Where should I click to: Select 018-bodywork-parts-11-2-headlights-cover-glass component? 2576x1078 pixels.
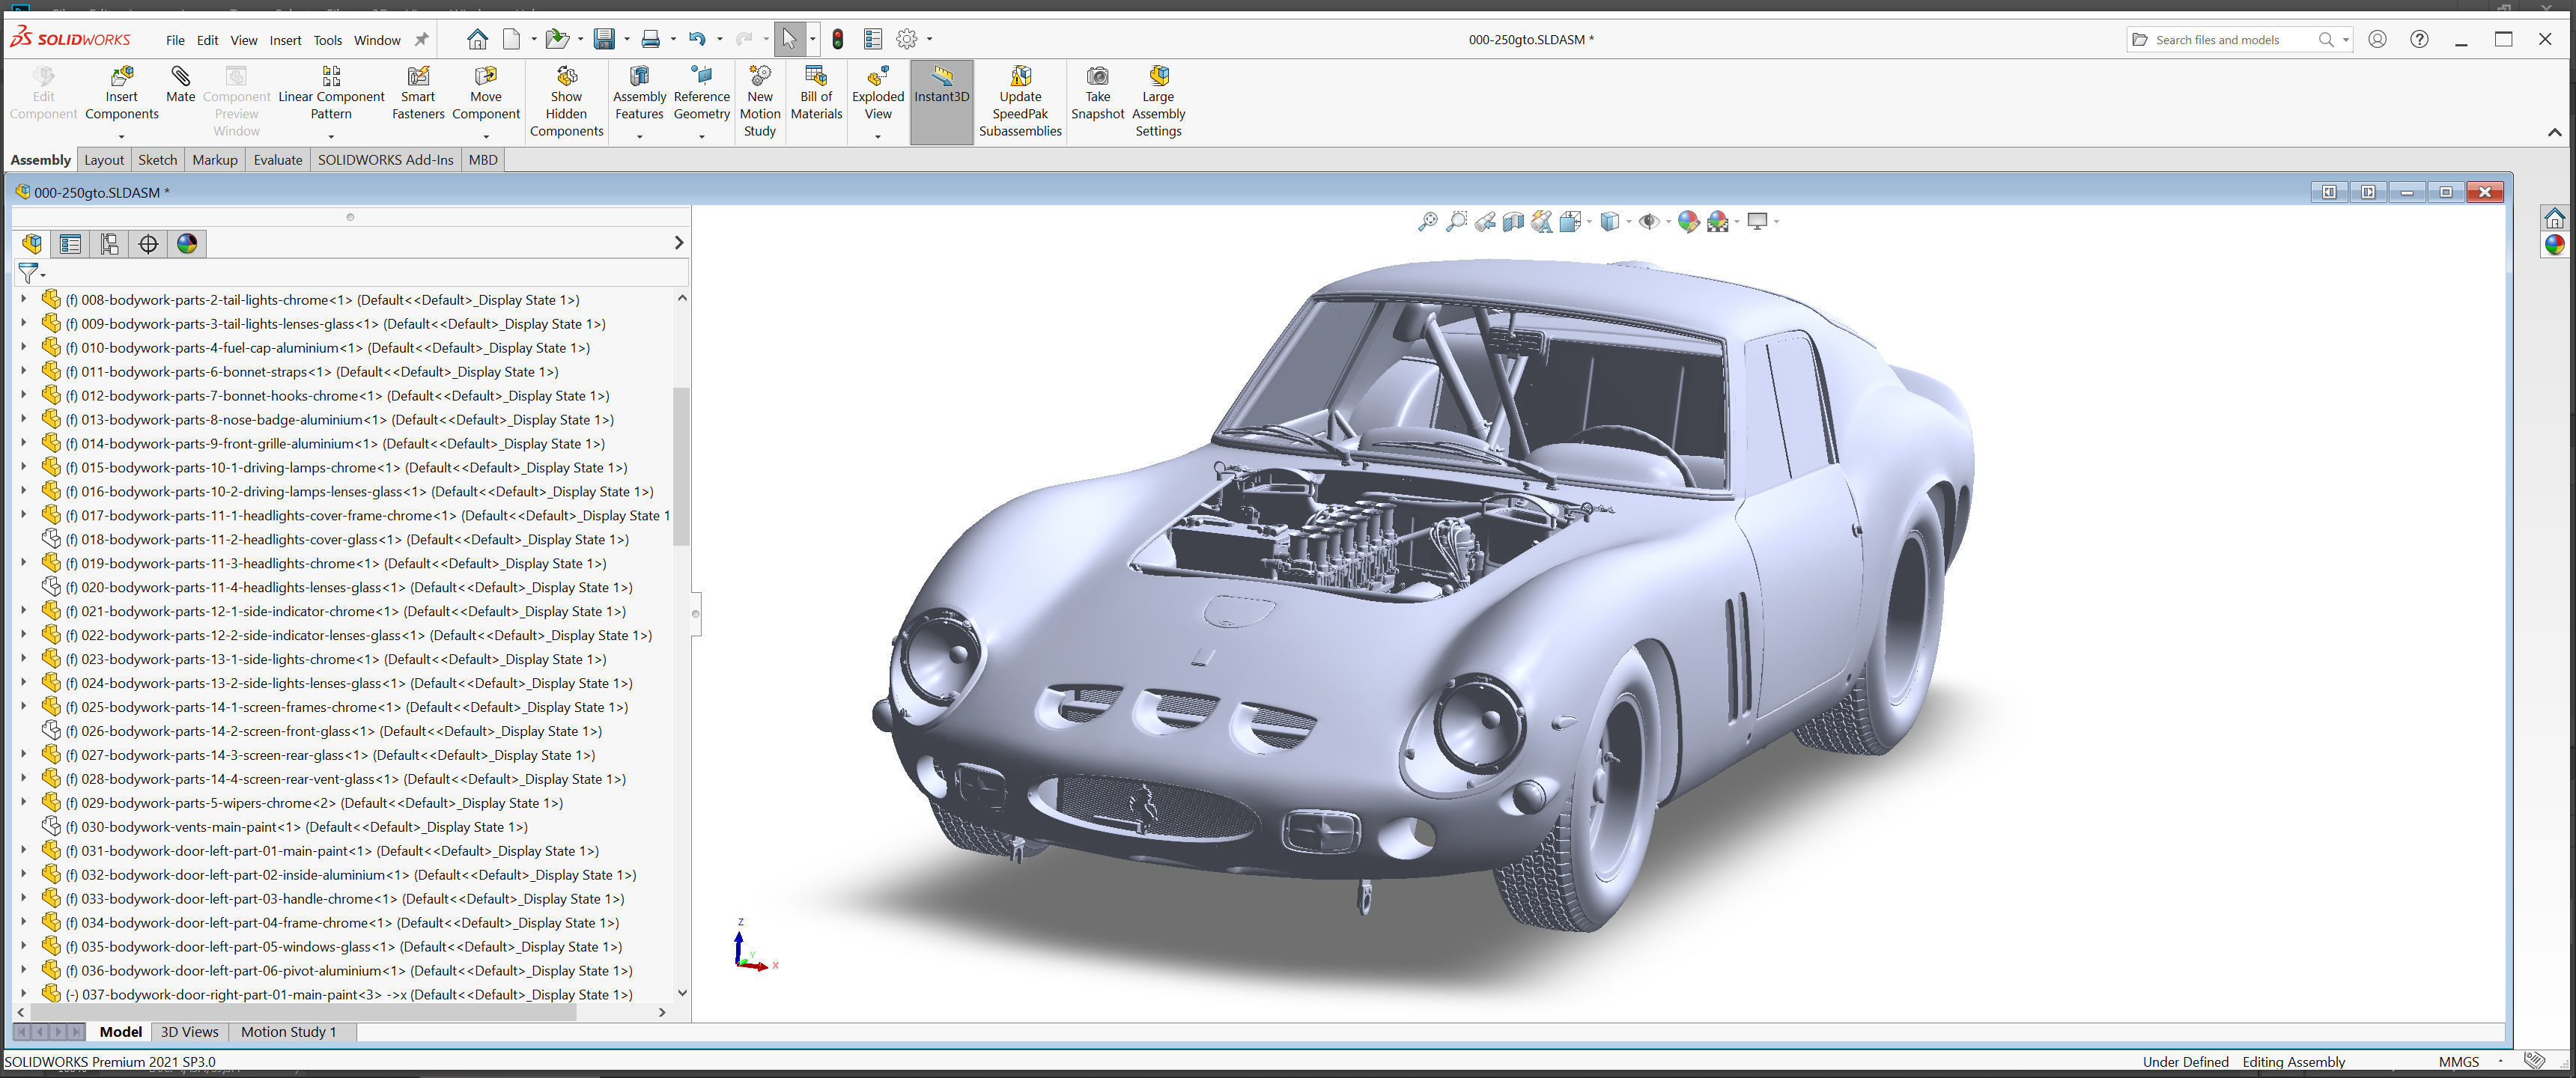(x=347, y=539)
